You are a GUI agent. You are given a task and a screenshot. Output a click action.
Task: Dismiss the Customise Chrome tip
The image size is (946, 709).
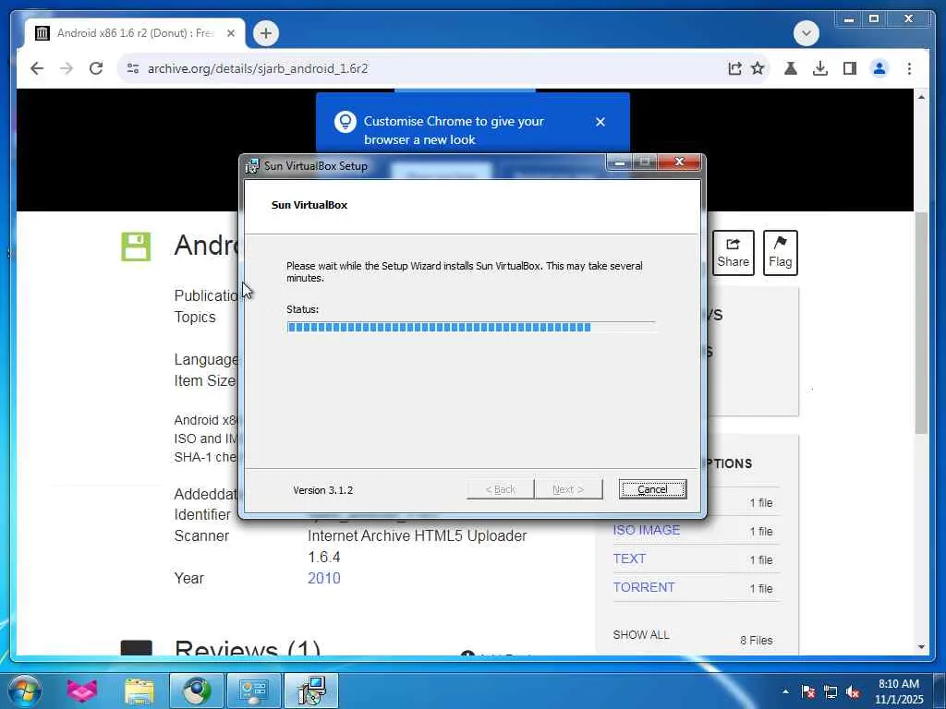coord(600,122)
